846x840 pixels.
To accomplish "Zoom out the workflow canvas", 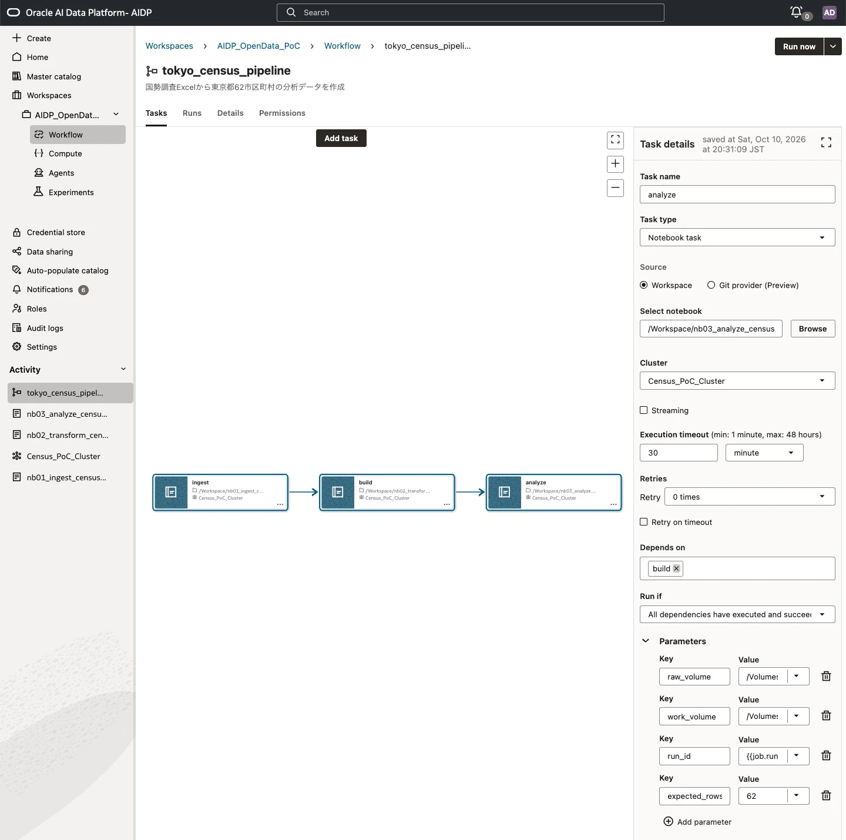I will point(615,188).
